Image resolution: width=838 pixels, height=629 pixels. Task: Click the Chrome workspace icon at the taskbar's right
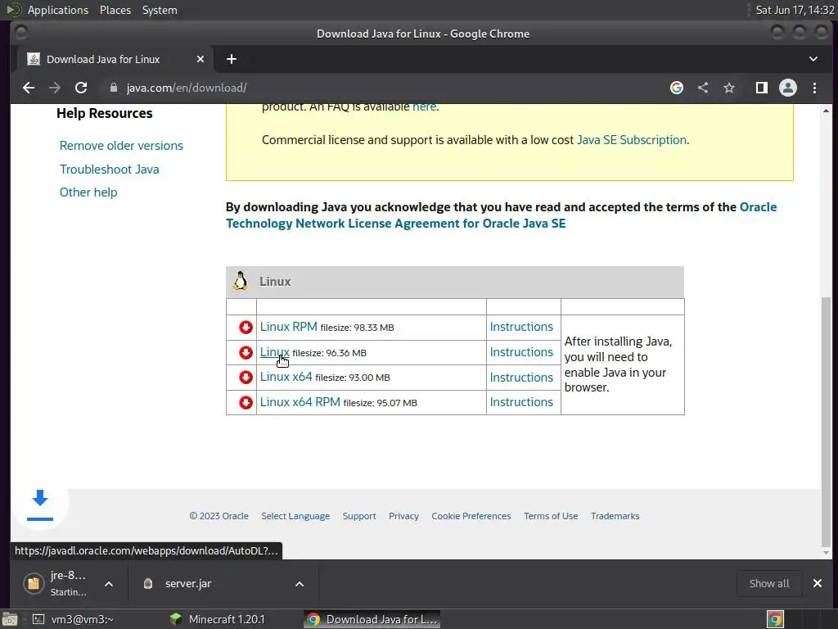tap(775, 619)
